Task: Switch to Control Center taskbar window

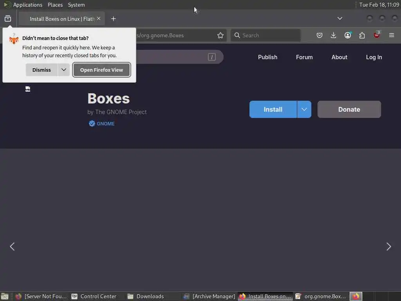Action: click(94, 296)
